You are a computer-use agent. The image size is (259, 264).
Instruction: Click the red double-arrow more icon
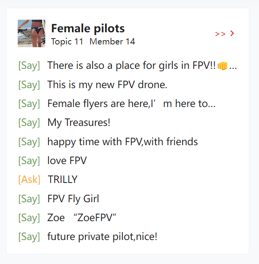coord(224,34)
